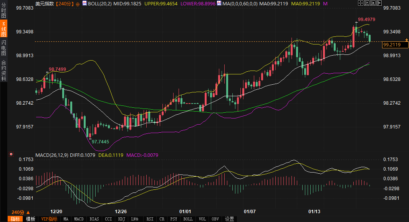409x222 pixels.
Task: Click the expand chart right arrow icon
Action: (379, 3)
